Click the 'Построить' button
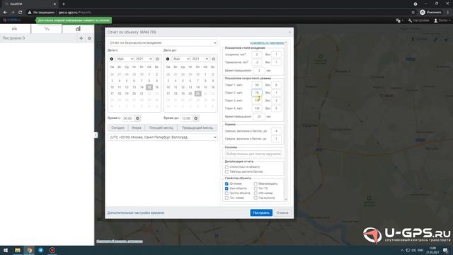The height and width of the screenshot is (255, 453). 261,212
